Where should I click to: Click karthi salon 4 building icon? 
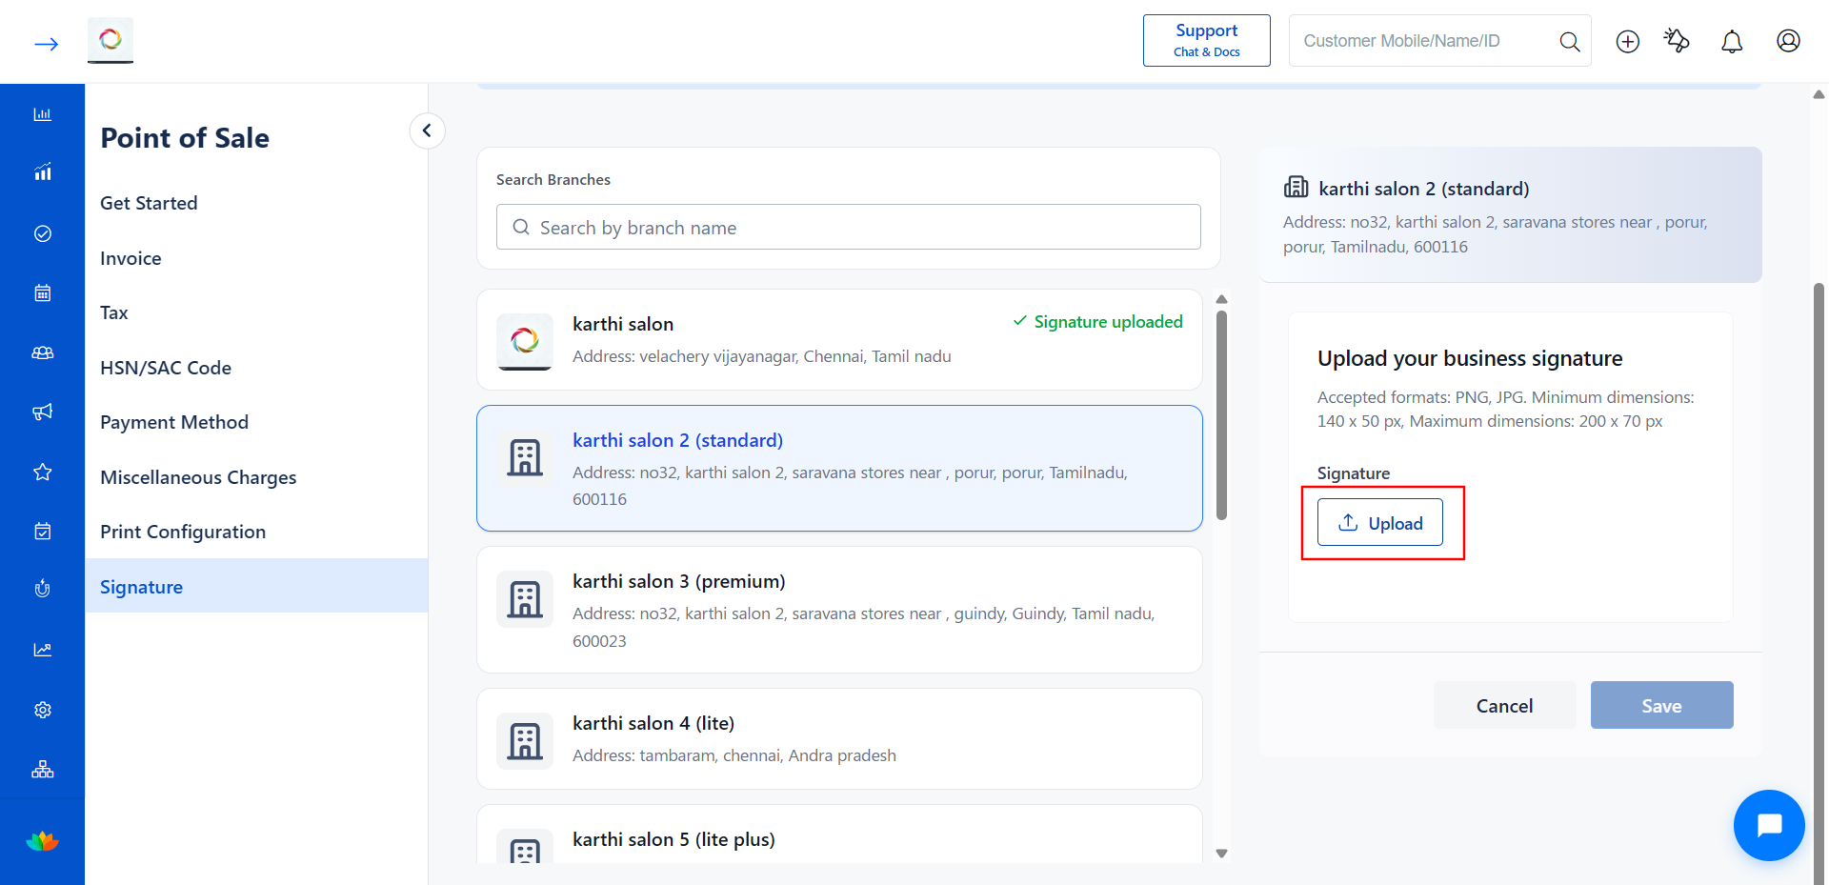click(525, 741)
